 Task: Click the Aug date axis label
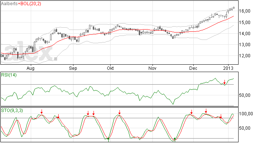30,68
